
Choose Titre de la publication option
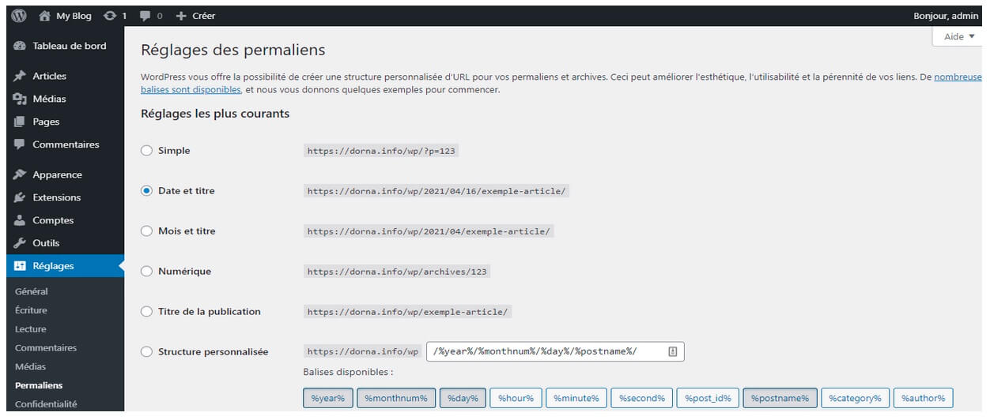tap(146, 312)
